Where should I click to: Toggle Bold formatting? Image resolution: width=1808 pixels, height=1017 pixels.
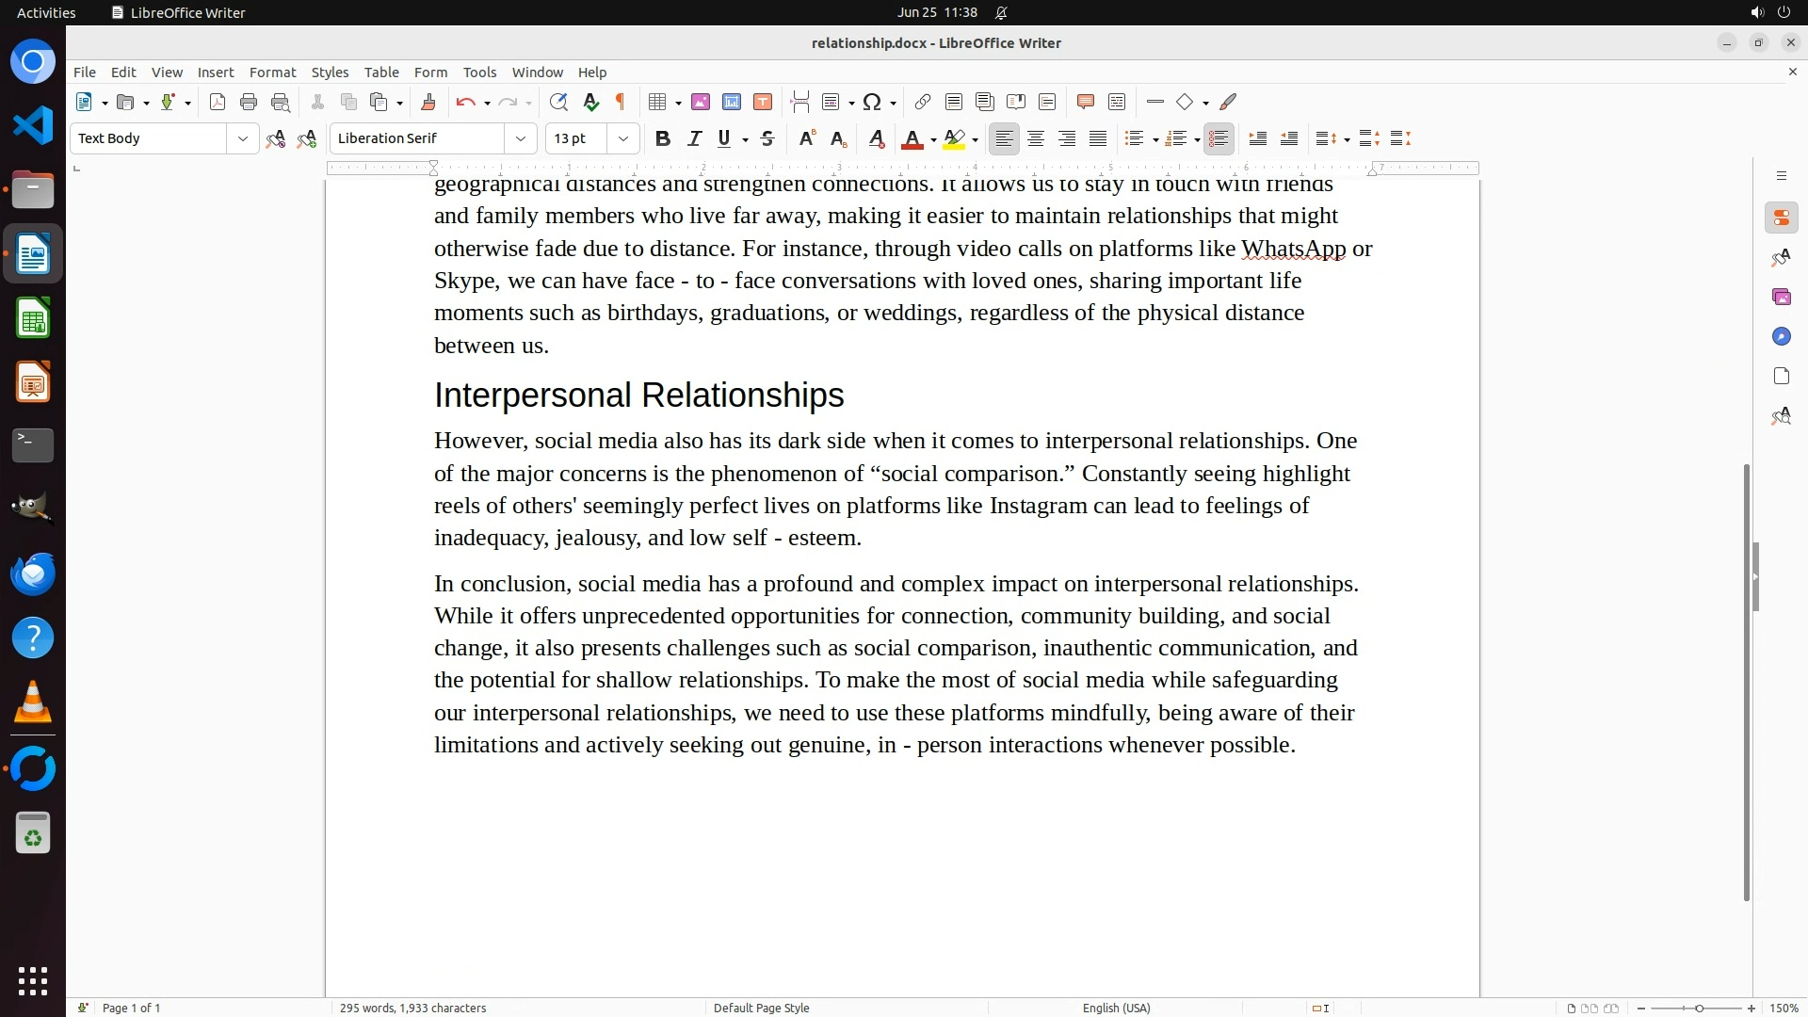[663, 139]
